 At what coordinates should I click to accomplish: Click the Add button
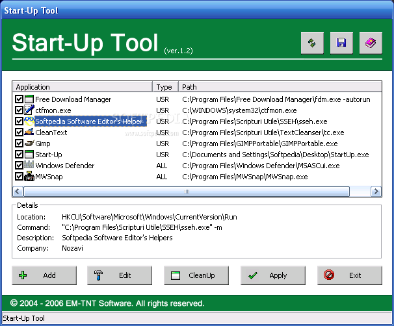point(44,275)
